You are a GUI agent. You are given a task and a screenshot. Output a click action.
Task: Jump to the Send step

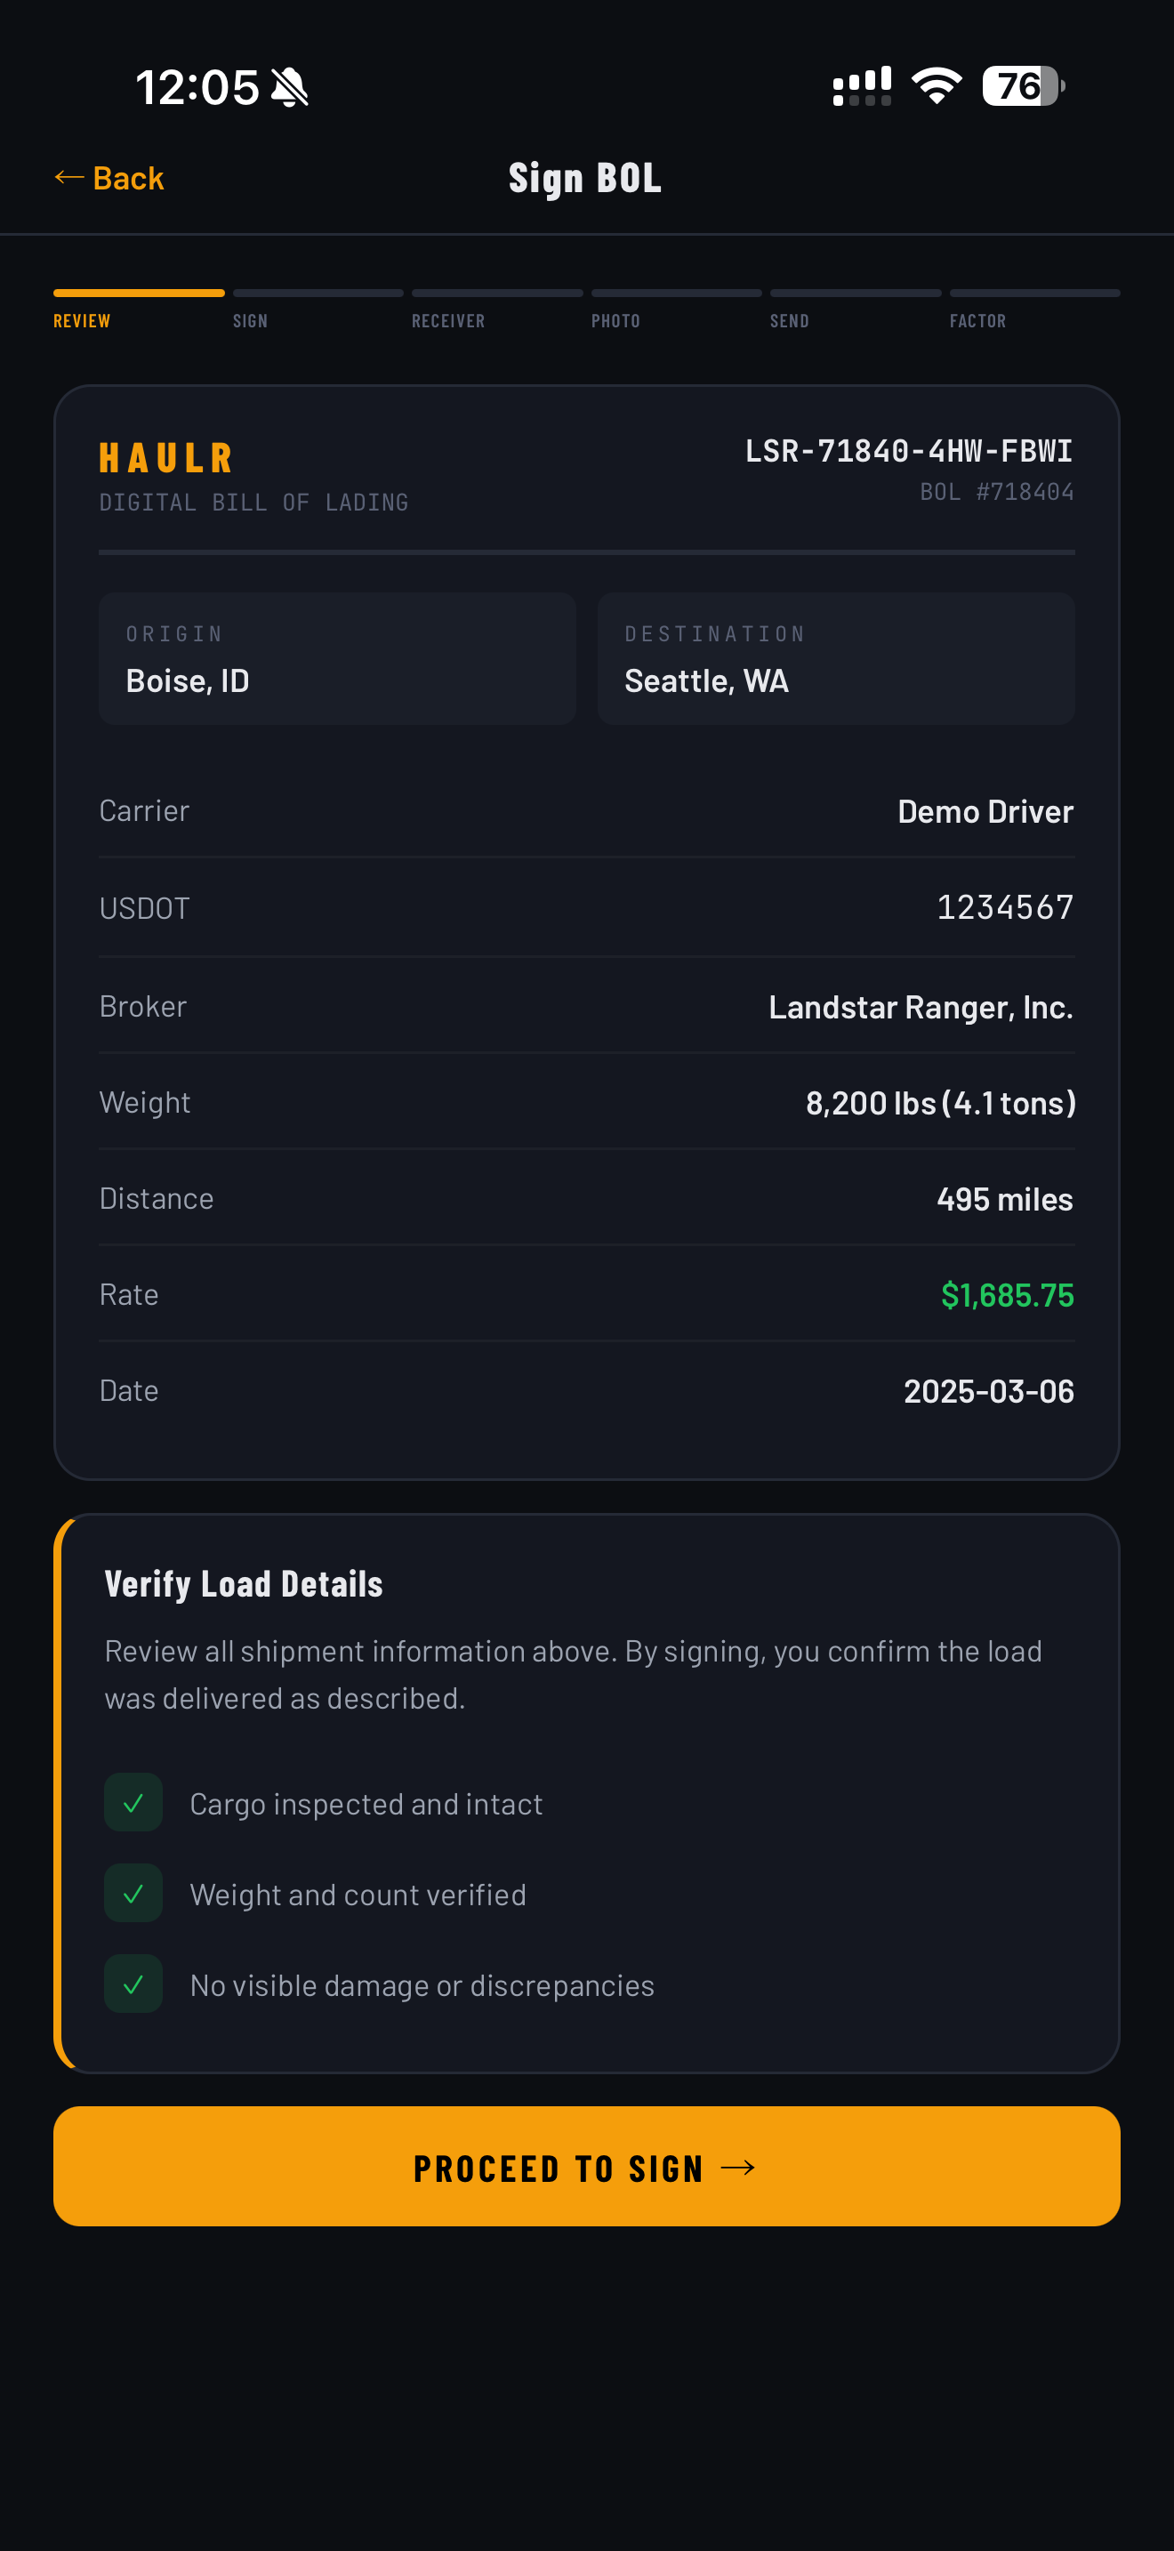(x=789, y=321)
